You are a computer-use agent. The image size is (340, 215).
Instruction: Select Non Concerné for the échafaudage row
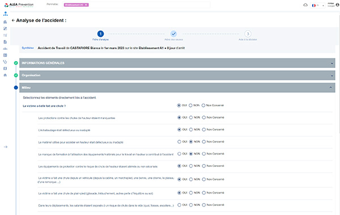click(204, 130)
